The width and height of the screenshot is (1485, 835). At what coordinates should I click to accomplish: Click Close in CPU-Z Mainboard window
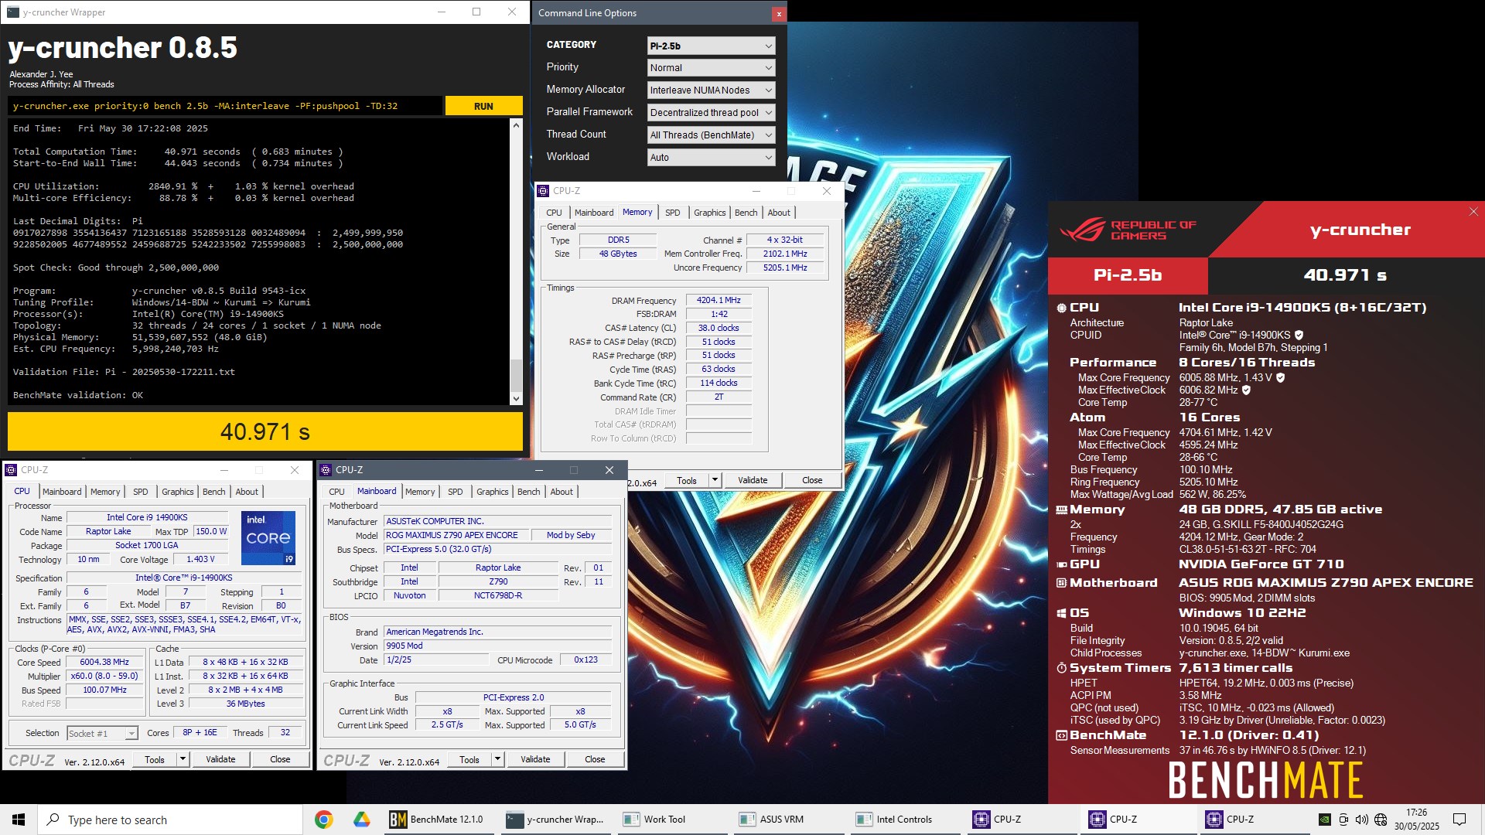click(595, 759)
